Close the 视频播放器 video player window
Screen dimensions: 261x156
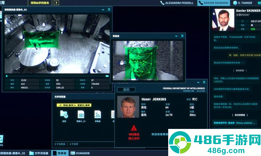[109, 9]
